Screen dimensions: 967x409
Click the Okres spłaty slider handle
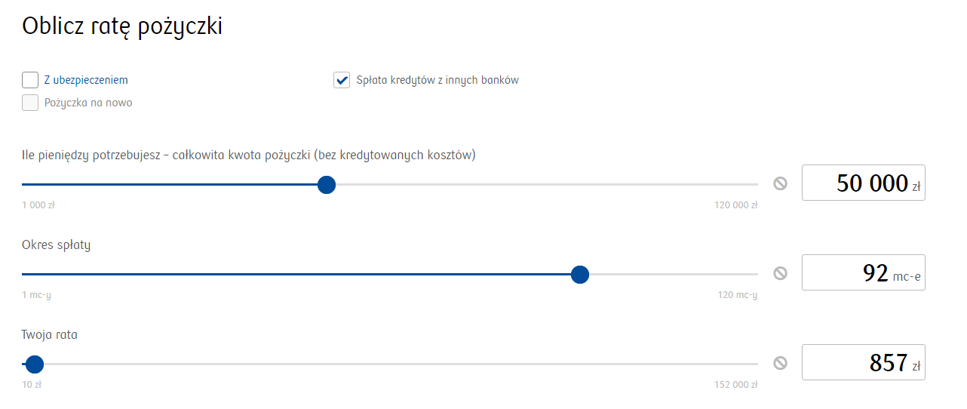pyautogui.click(x=579, y=275)
